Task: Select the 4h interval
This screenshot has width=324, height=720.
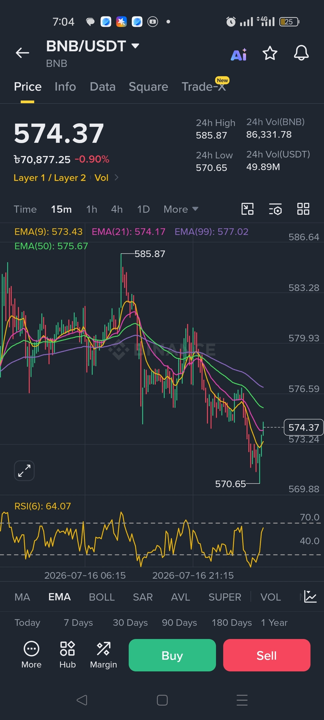Action: [x=117, y=209]
